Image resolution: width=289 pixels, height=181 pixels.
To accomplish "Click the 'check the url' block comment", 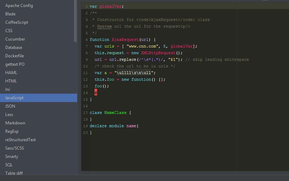I will tap(135, 66).
